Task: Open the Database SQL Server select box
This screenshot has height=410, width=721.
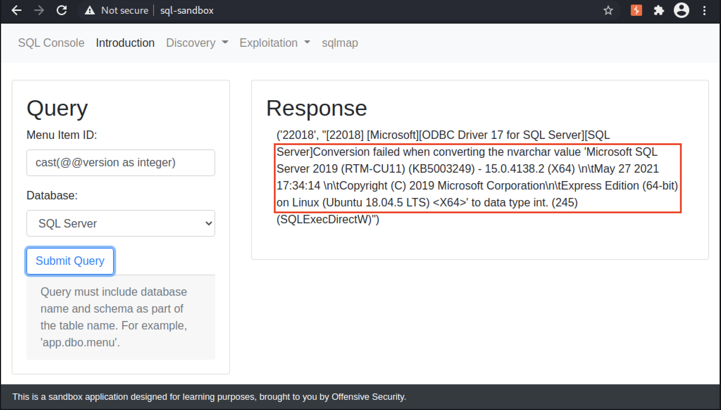Action: (121, 223)
